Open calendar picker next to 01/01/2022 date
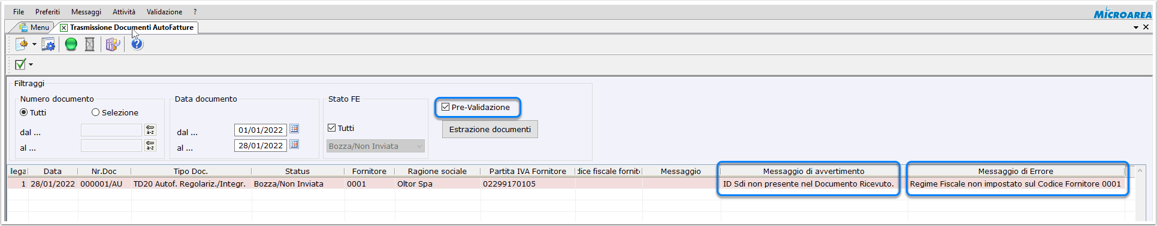 pos(294,129)
